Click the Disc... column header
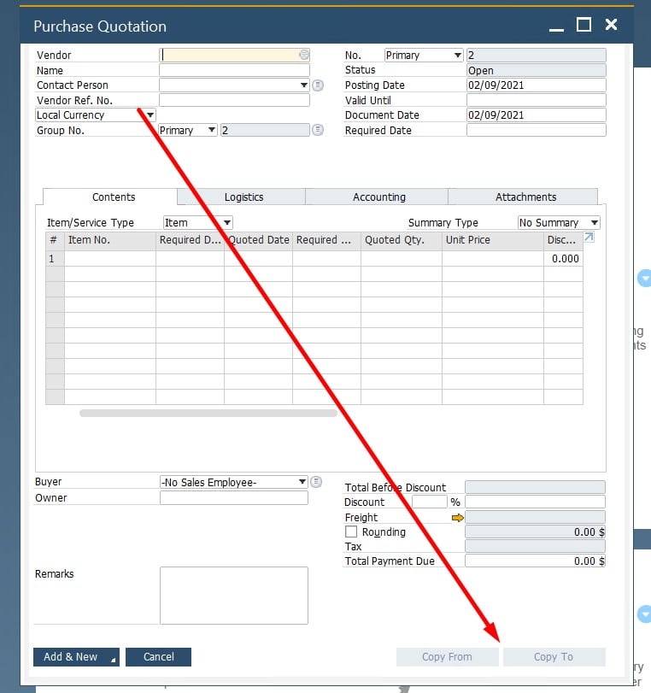The image size is (651, 693). (563, 240)
